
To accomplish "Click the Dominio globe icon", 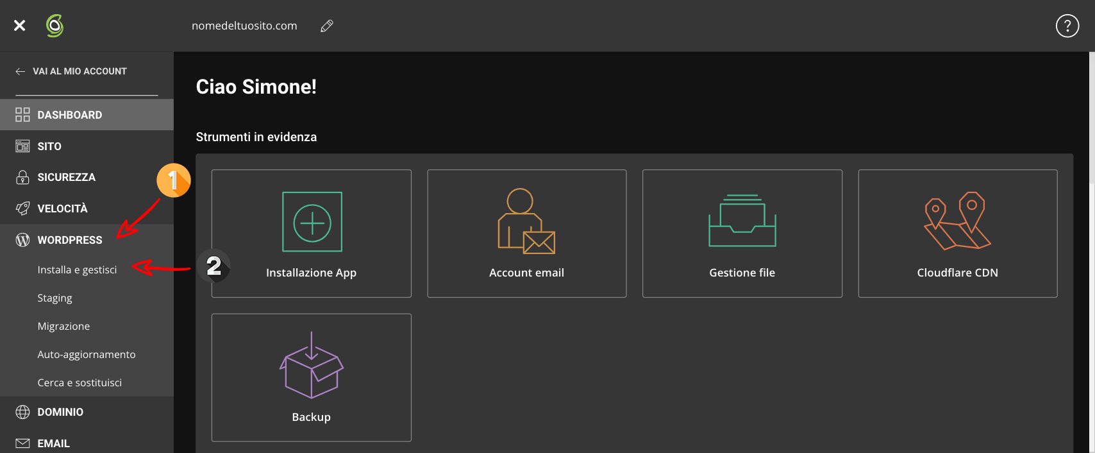I will click(22, 412).
